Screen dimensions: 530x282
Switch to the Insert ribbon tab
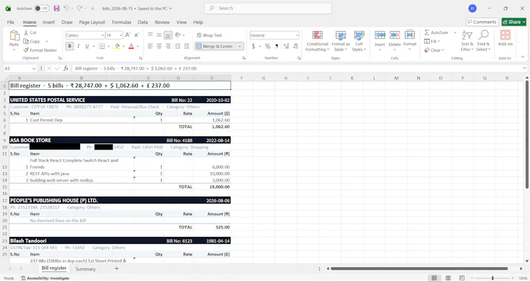click(48, 22)
